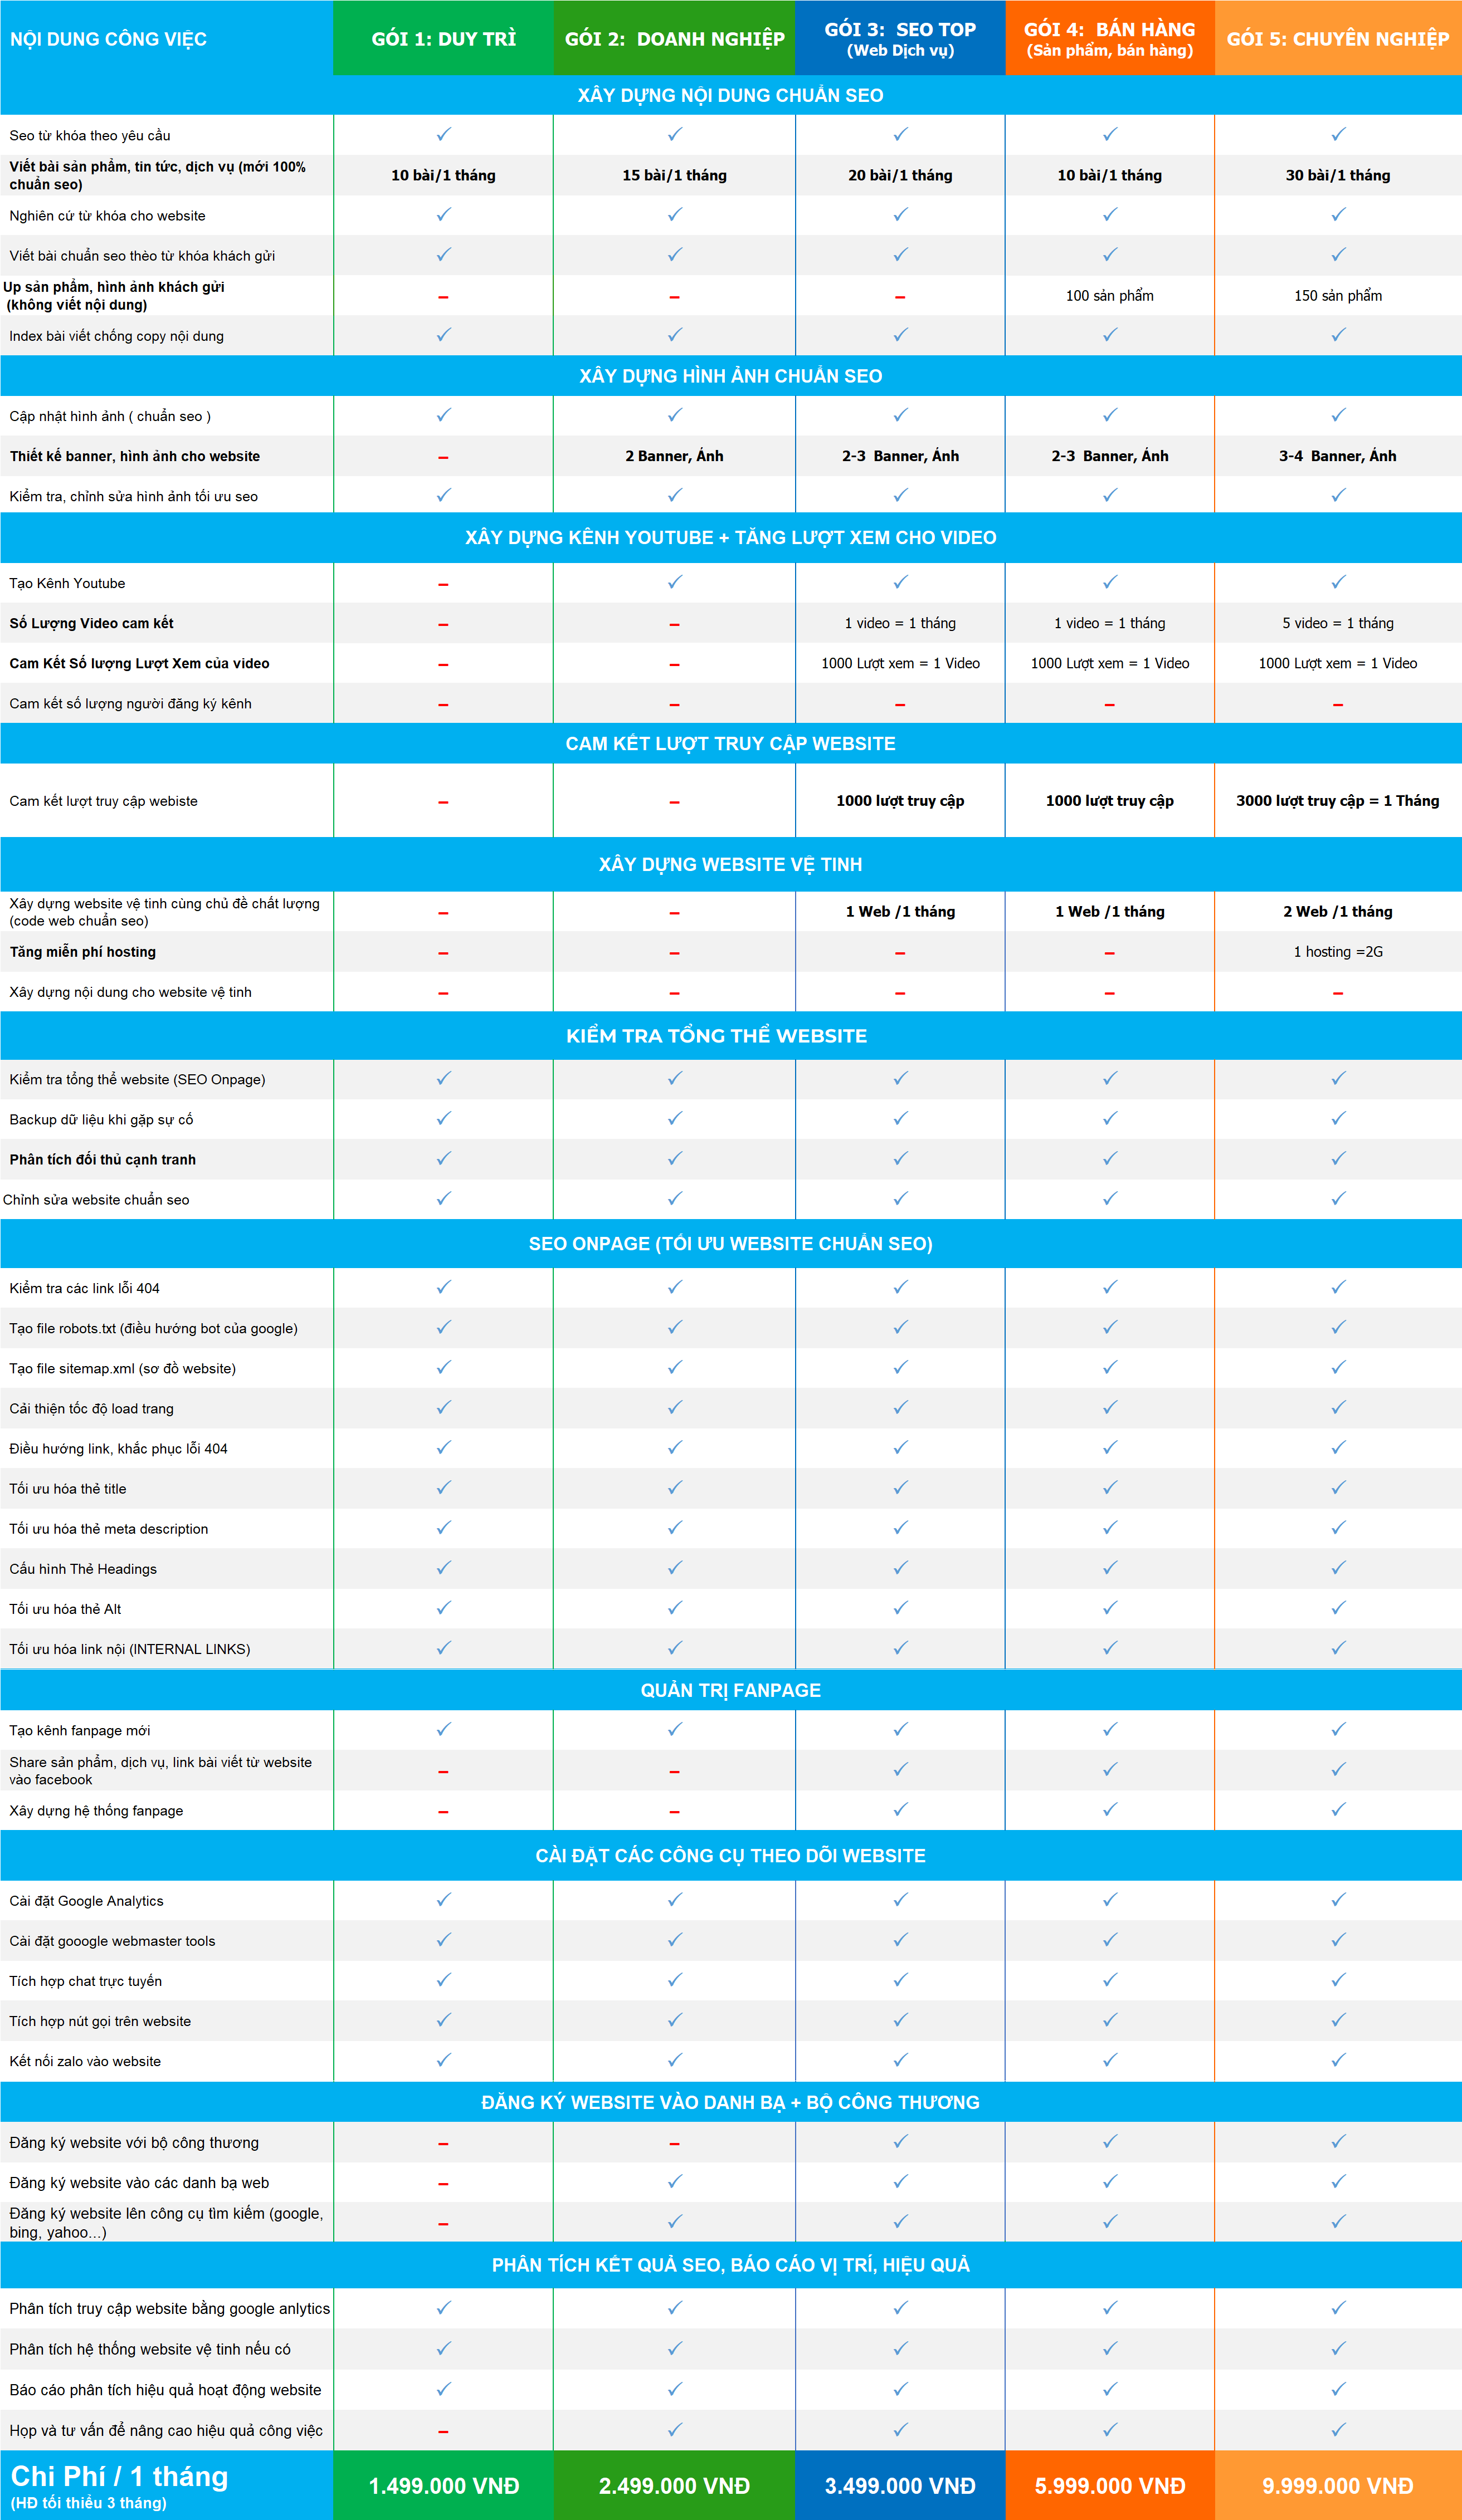Click Gói 3 checkmark for Backup dữ liệu khi gặp sự cố

tap(900, 1118)
